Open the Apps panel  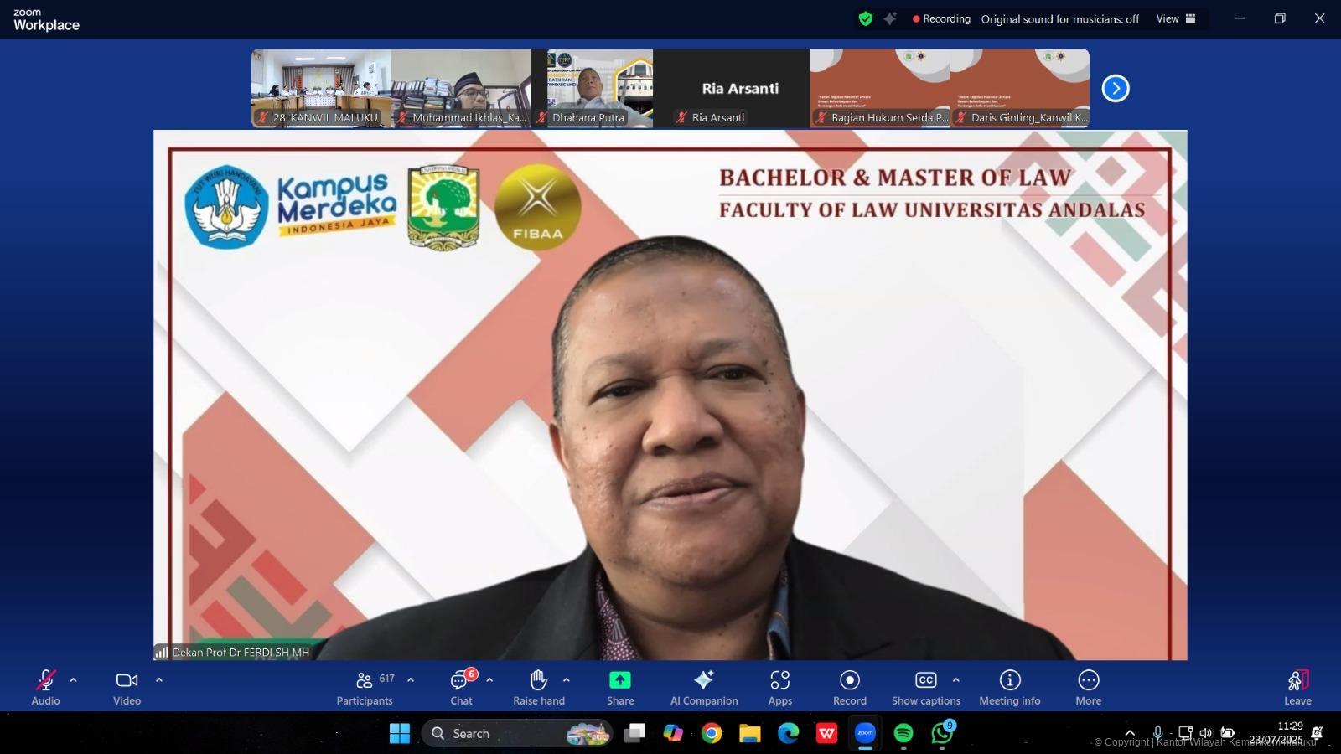[x=779, y=687]
